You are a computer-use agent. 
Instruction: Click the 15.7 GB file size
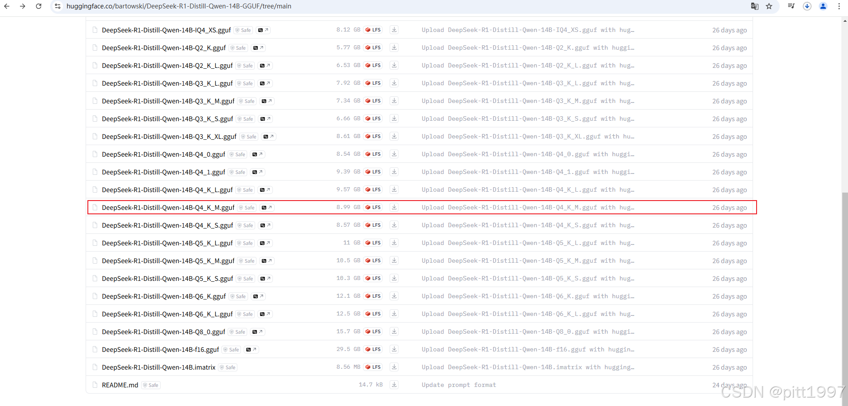click(348, 331)
